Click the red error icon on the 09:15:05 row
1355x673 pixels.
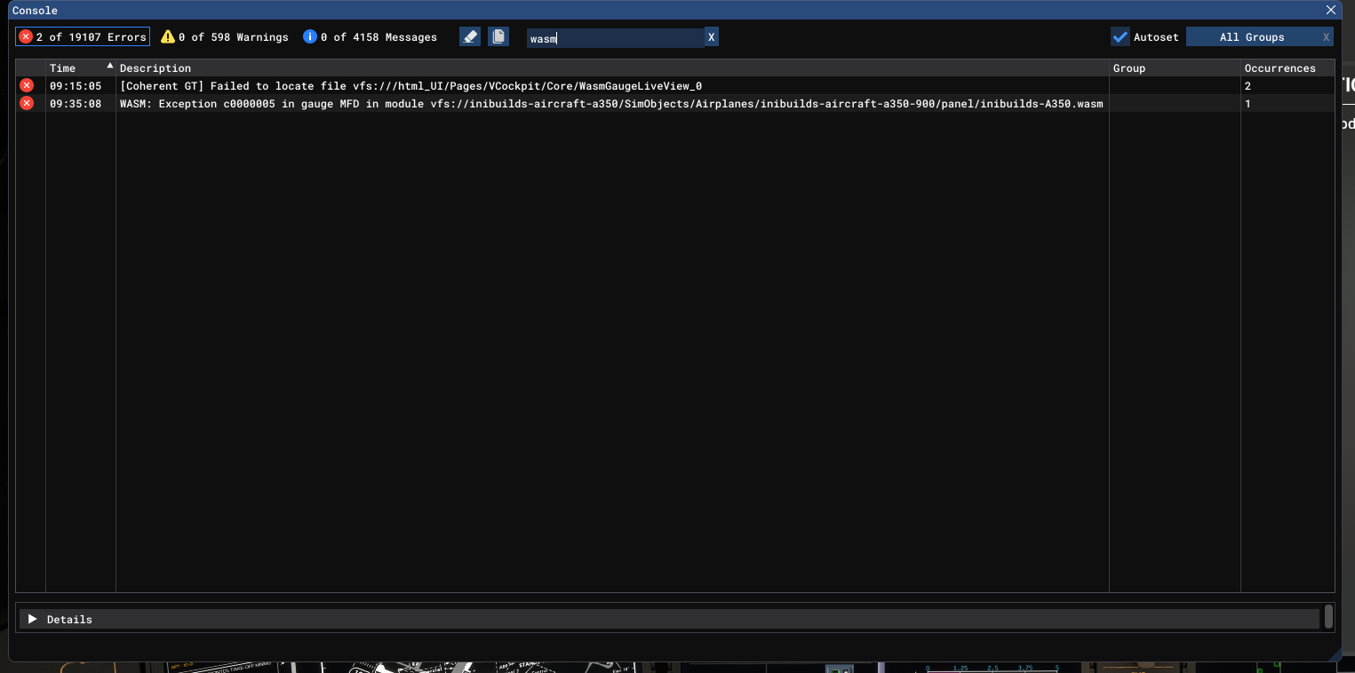27,85
